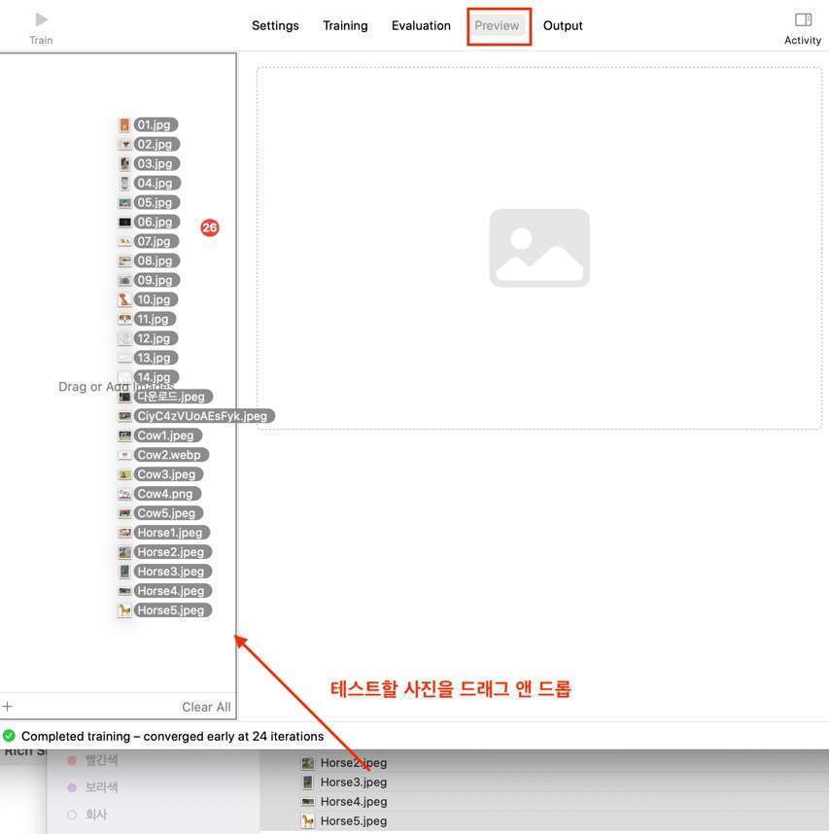Open the Settings tab
Screen dimensions: 829x834
[x=275, y=25]
